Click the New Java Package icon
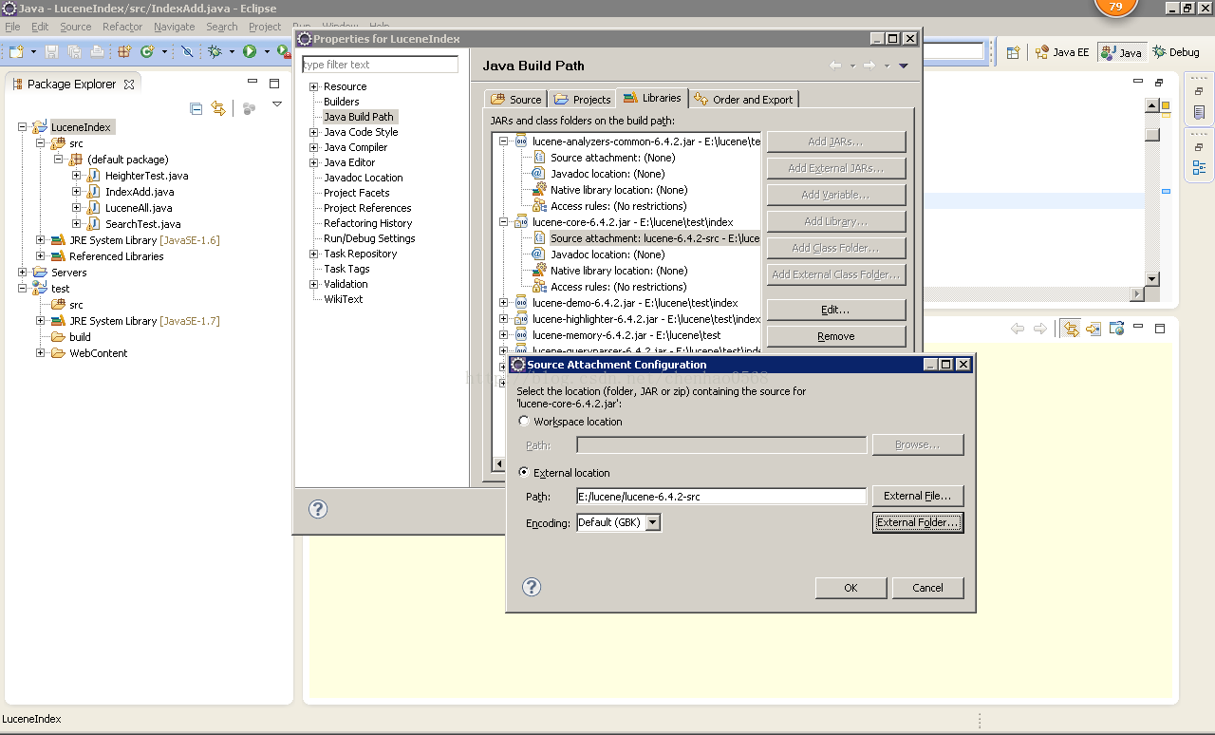Image resolution: width=1215 pixels, height=735 pixels. coord(124,51)
